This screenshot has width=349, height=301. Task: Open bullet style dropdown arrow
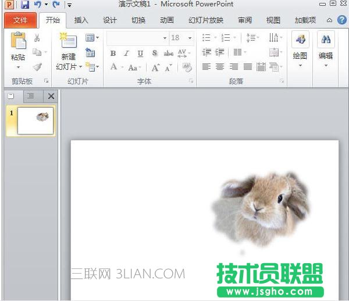(215, 38)
